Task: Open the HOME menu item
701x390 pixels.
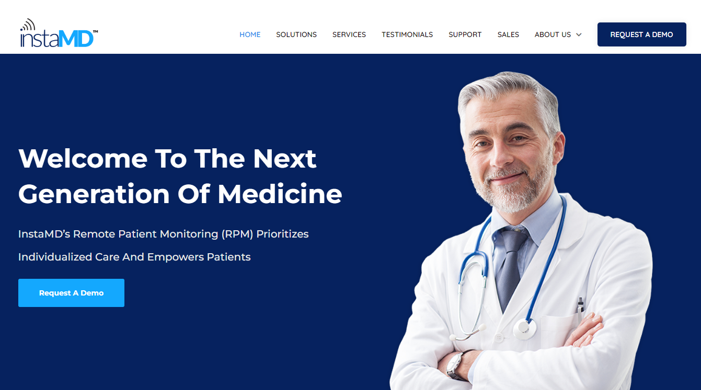Action: [x=250, y=34]
